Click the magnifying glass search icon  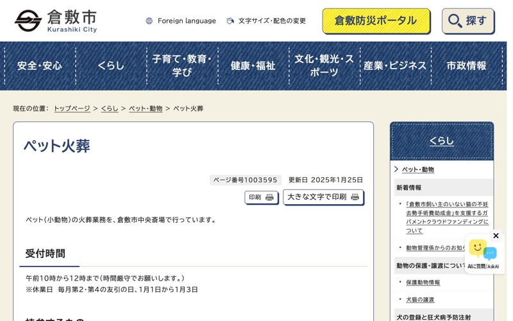[x=455, y=21]
